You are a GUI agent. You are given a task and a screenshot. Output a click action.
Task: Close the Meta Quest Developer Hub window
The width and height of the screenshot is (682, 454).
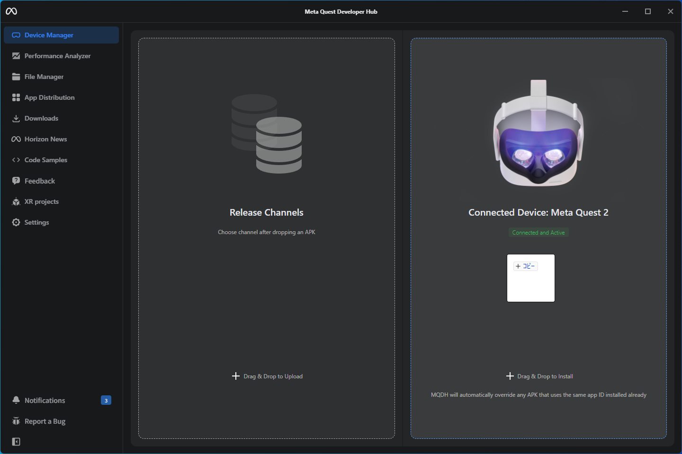pyautogui.click(x=671, y=11)
